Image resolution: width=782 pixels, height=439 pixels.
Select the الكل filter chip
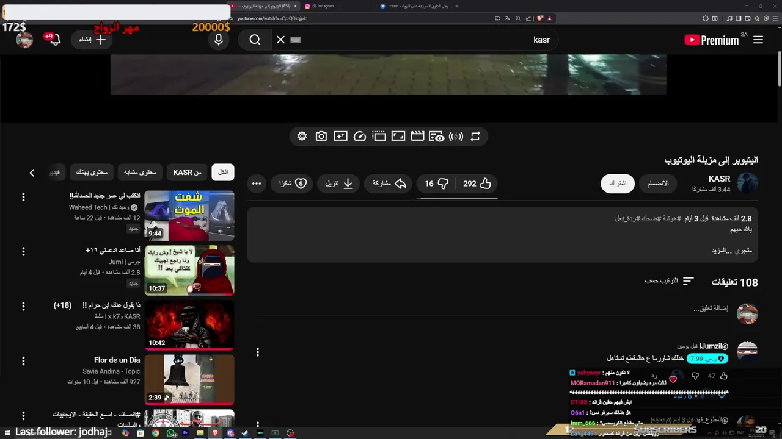[223, 173]
